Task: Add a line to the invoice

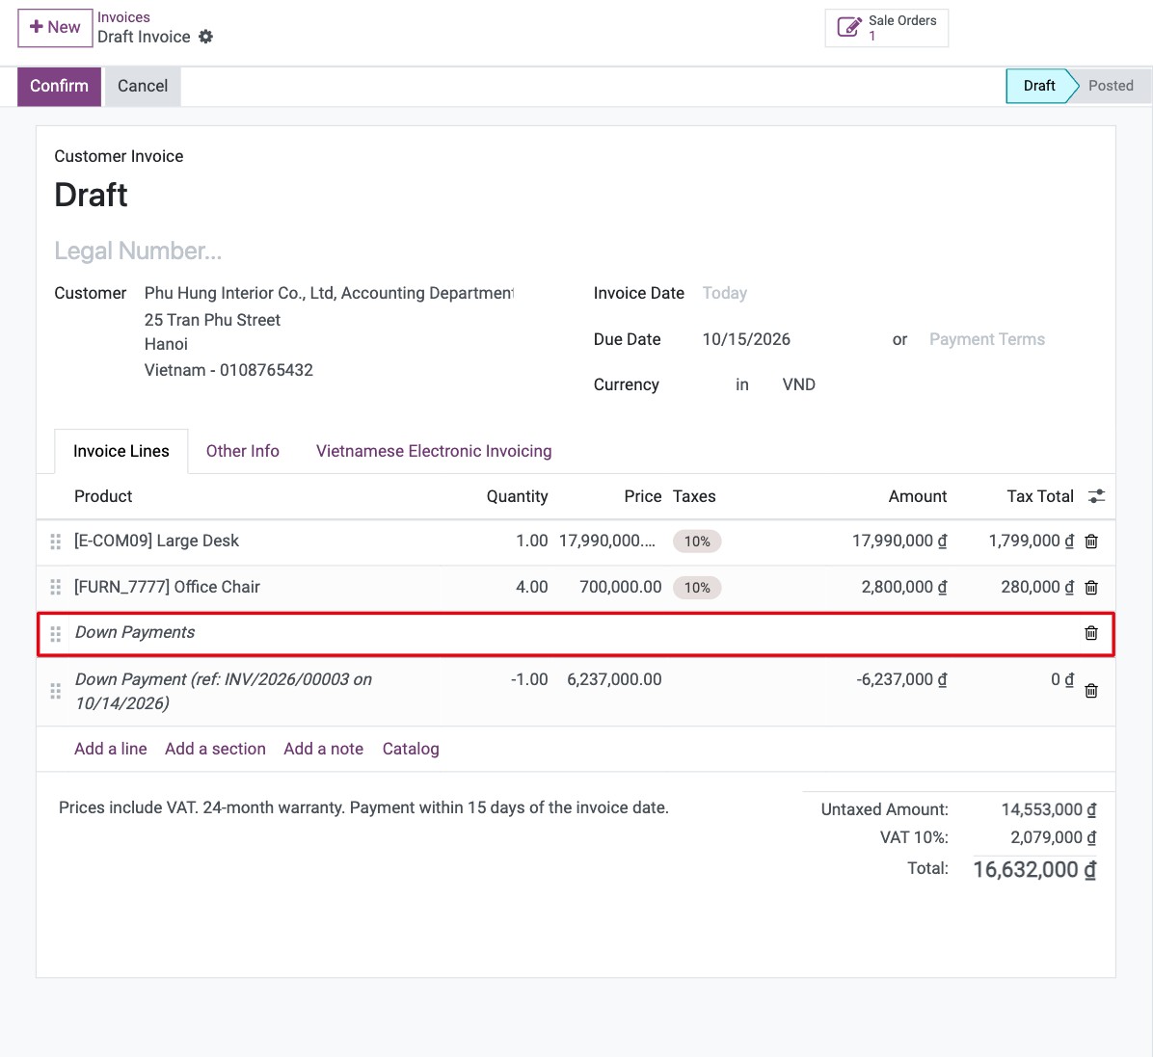Action: [110, 749]
